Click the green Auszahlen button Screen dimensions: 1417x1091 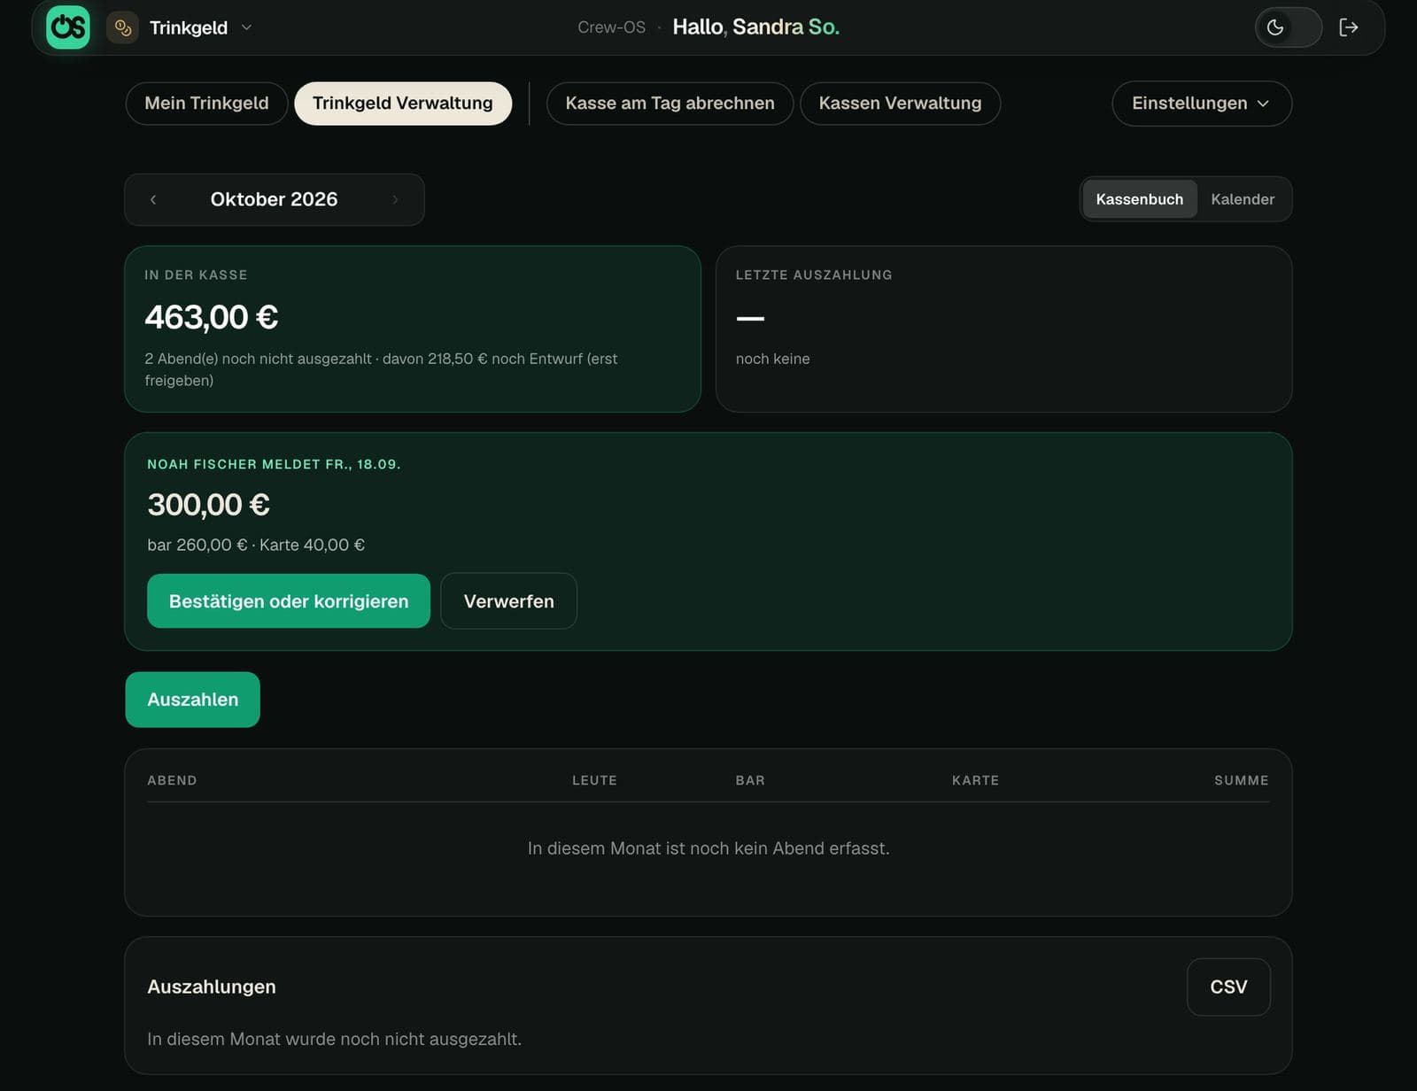[193, 700]
